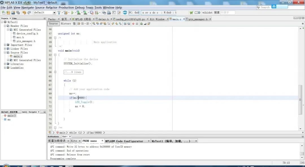Click the wikidot search keyword field
The image size is (305, 167).
coord(227,13)
